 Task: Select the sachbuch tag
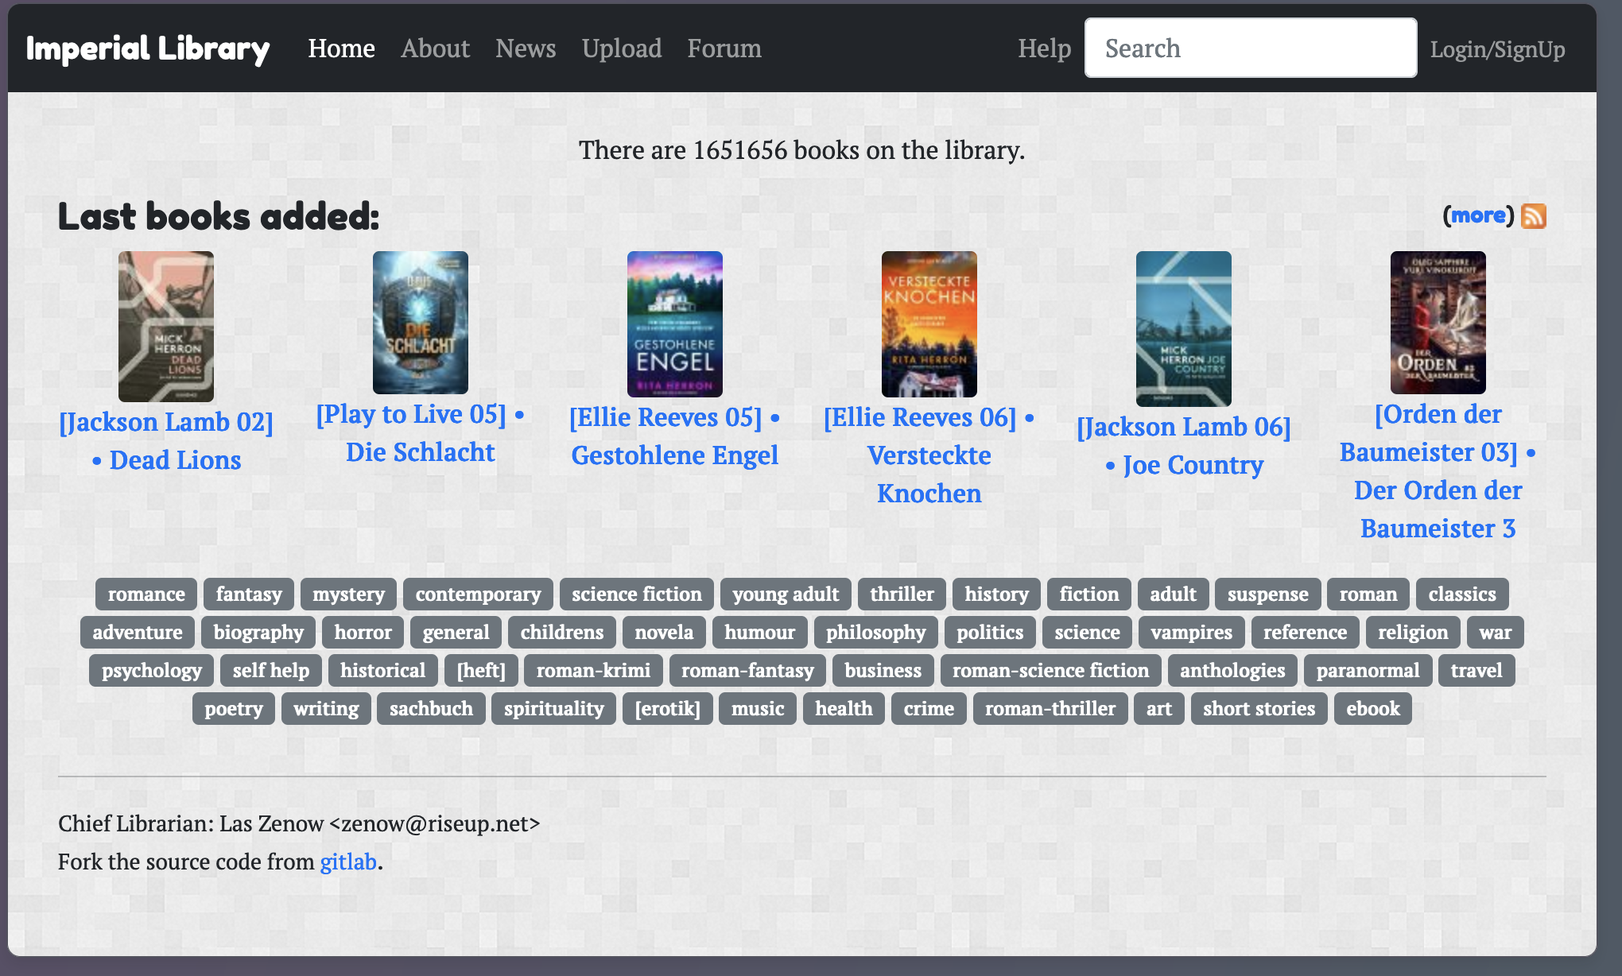[x=431, y=708]
